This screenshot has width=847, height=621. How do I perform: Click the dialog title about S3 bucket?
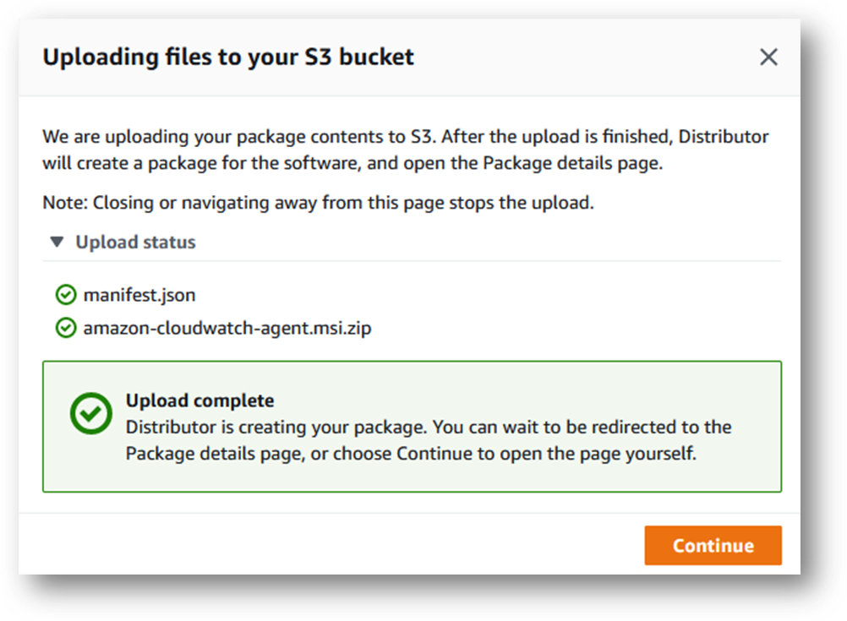click(228, 57)
